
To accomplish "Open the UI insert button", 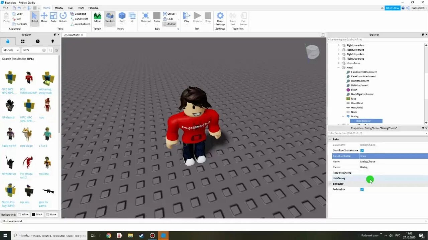I will click(132, 17).
